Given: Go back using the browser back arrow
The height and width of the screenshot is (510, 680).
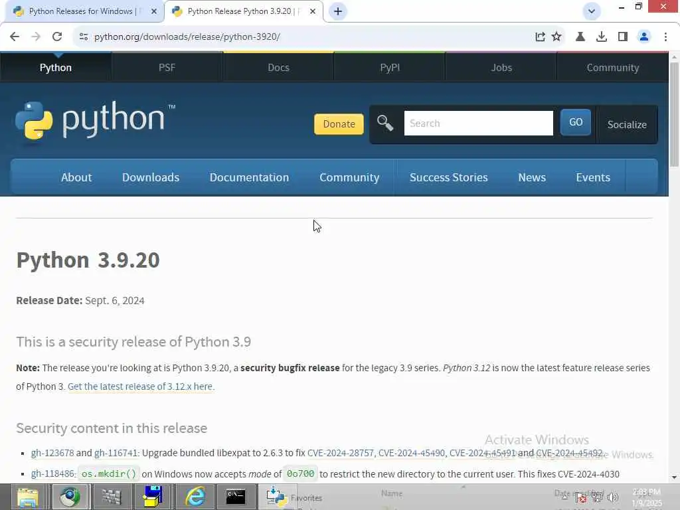Looking at the screenshot, I should point(15,37).
